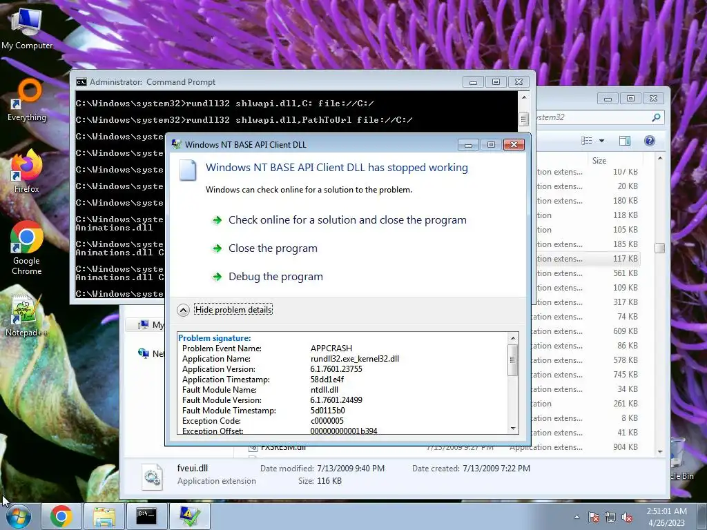Open the Everything search desktop icon
707x530 pixels.
(27, 100)
